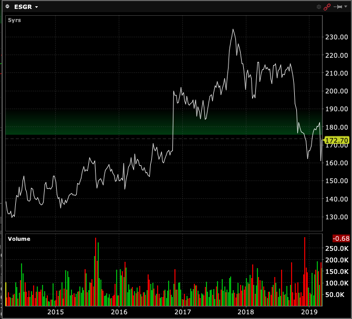Open the chart settings gear icon
The height and width of the screenshot is (319, 352).
tap(319, 7)
